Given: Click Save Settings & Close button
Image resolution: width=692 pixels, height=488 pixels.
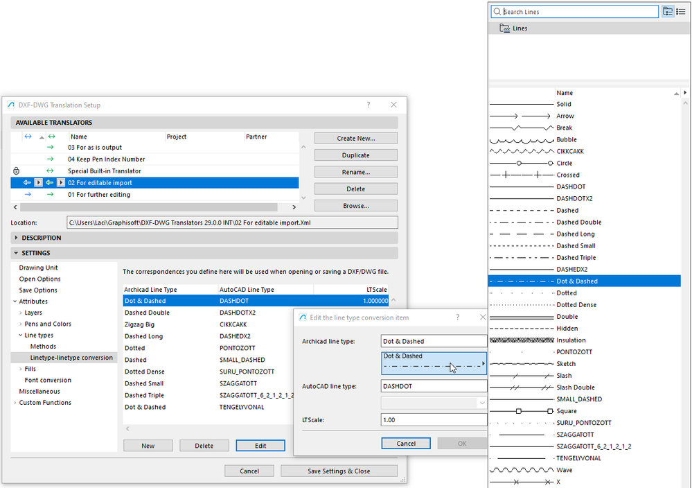Looking at the screenshot, I should pyautogui.click(x=339, y=471).
